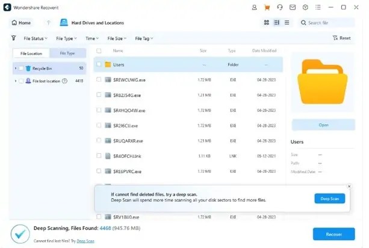Click the Reset filters button
This screenshot has width=369, height=248.
coord(342,38)
